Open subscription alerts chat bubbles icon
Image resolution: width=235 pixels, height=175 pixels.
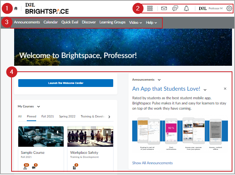pyautogui.click(x=175, y=9)
